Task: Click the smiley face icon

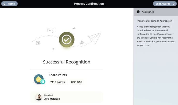Action: (x=38, y=43)
